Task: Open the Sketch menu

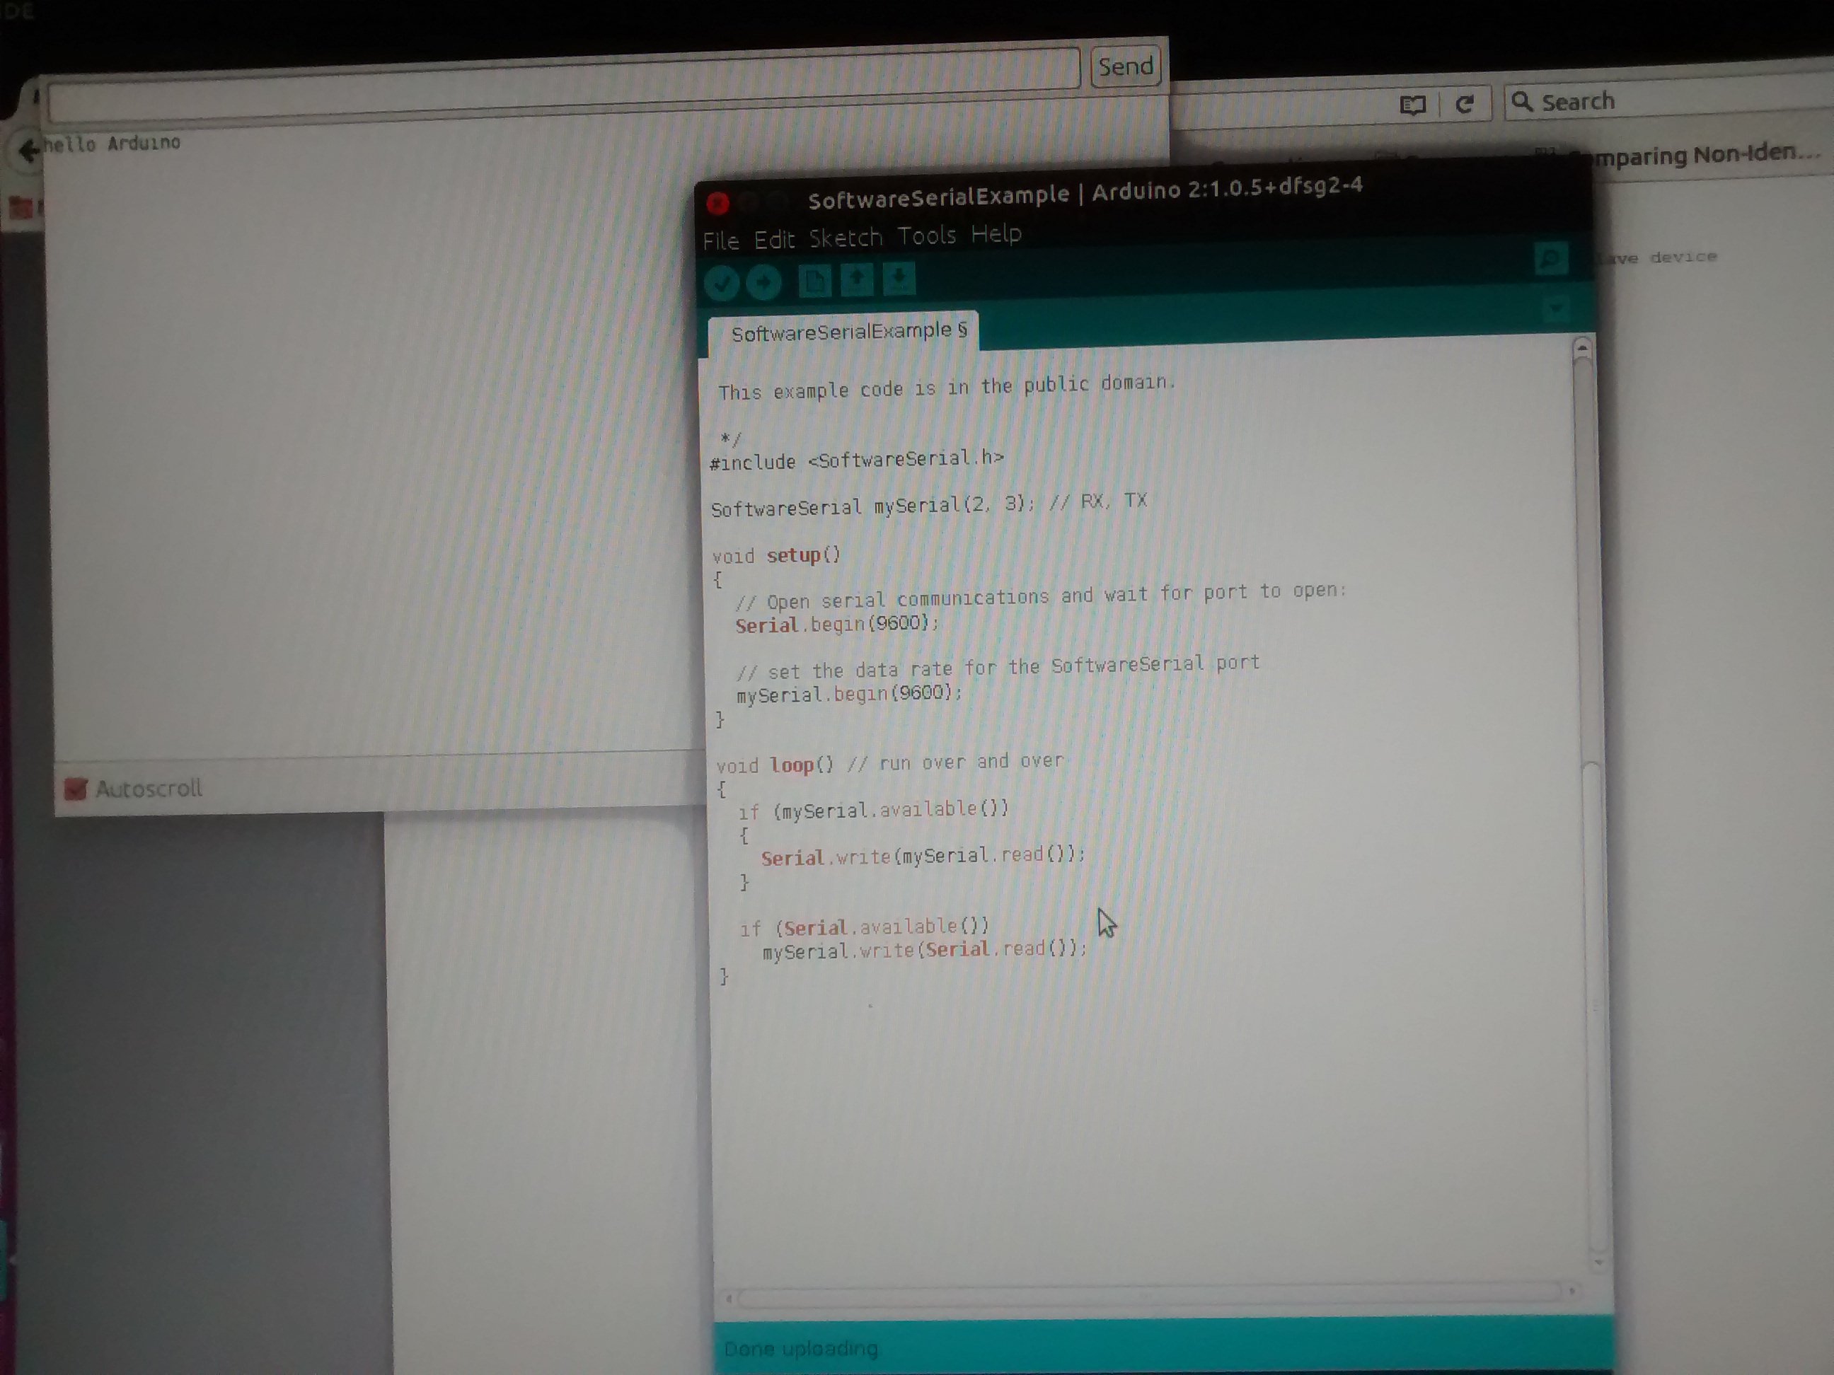Action: pyautogui.click(x=846, y=238)
